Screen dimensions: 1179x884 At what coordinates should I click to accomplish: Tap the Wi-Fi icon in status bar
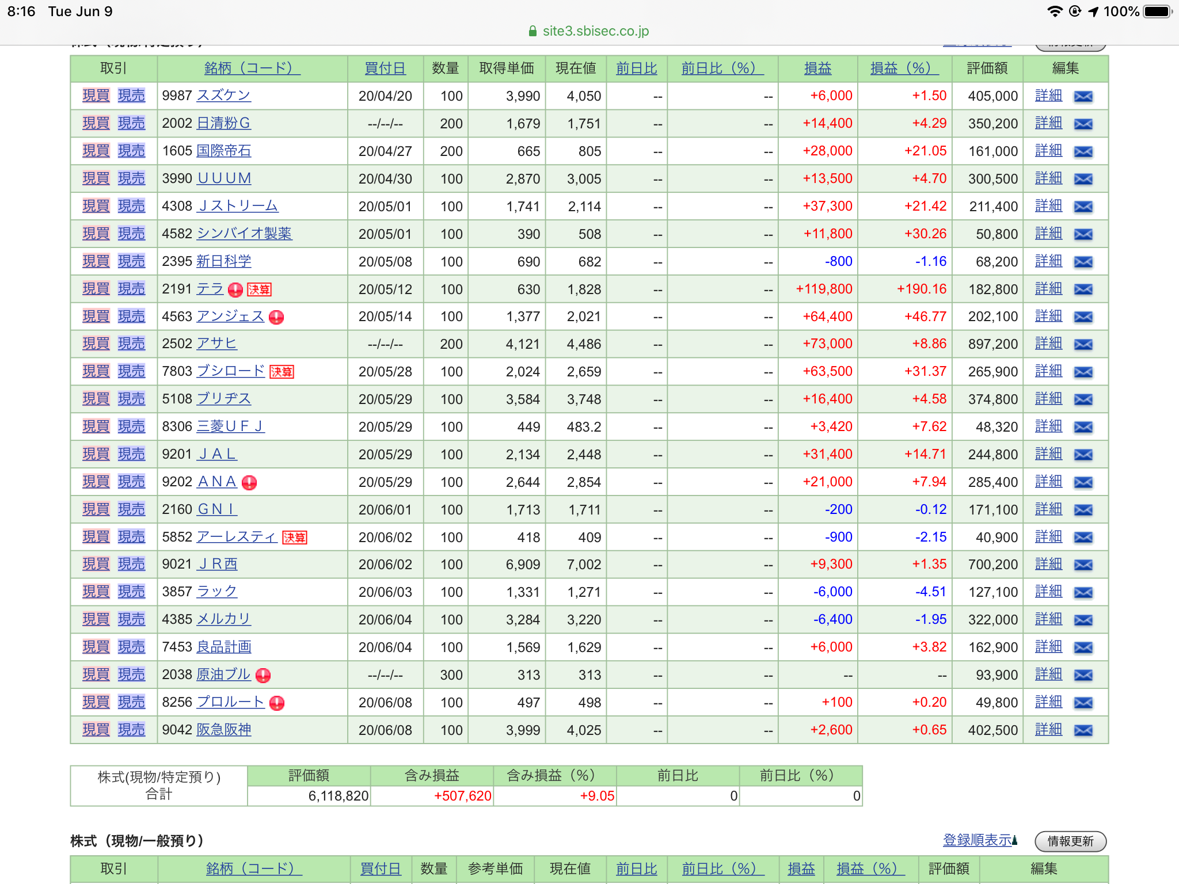tap(1055, 12)
